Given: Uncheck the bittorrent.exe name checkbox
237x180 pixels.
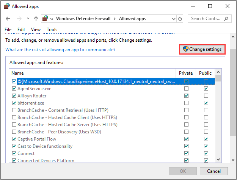Looking at the screenshot, I should pyautogui.click(x=14, y=103).
